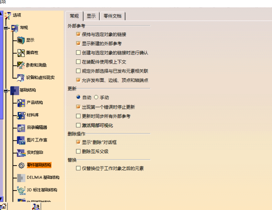272x210 pixels.
Task: Enable 更新时同步所有外部参考
Action: pyautogui.click(x=78, y=116)
